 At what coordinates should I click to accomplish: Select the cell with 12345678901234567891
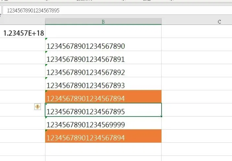103,57
